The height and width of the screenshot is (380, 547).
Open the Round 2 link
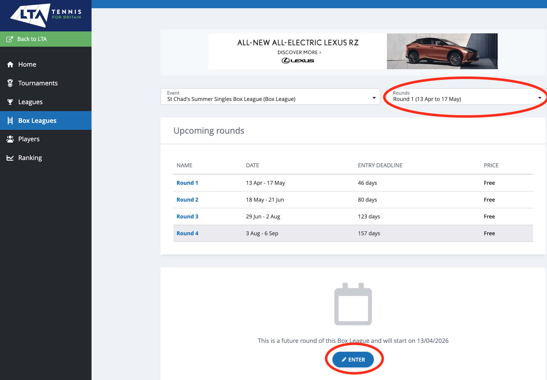[x=187, y=200]
